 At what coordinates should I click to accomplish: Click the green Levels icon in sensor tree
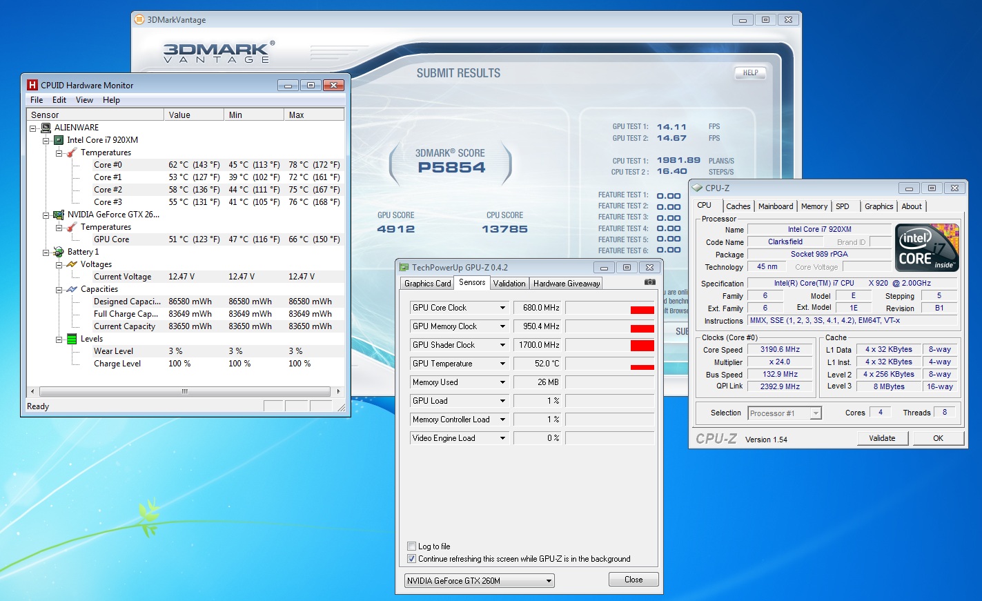point(72,339)
